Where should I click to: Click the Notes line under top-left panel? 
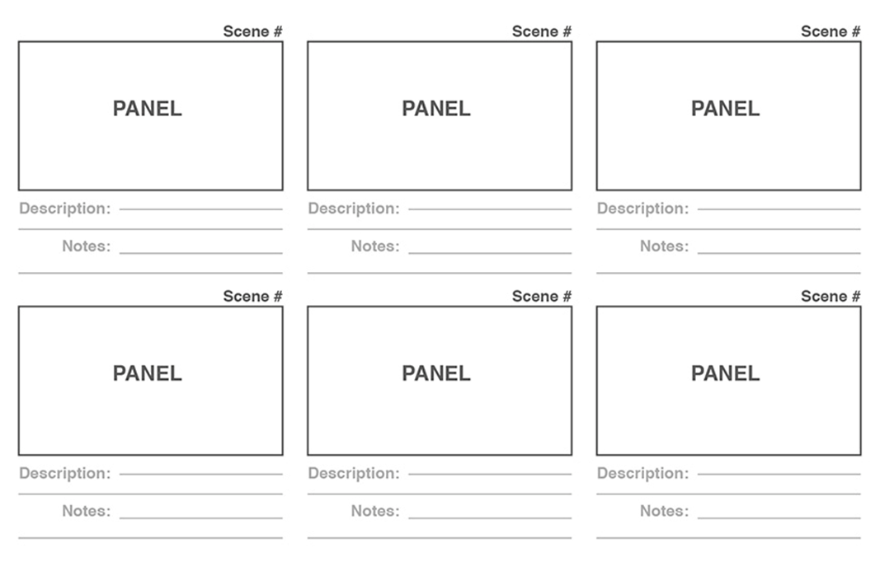pos(201,252)
